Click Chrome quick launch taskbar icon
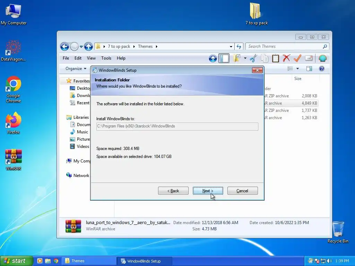Screen dimensions: 355x266 (x=56, y=261)
